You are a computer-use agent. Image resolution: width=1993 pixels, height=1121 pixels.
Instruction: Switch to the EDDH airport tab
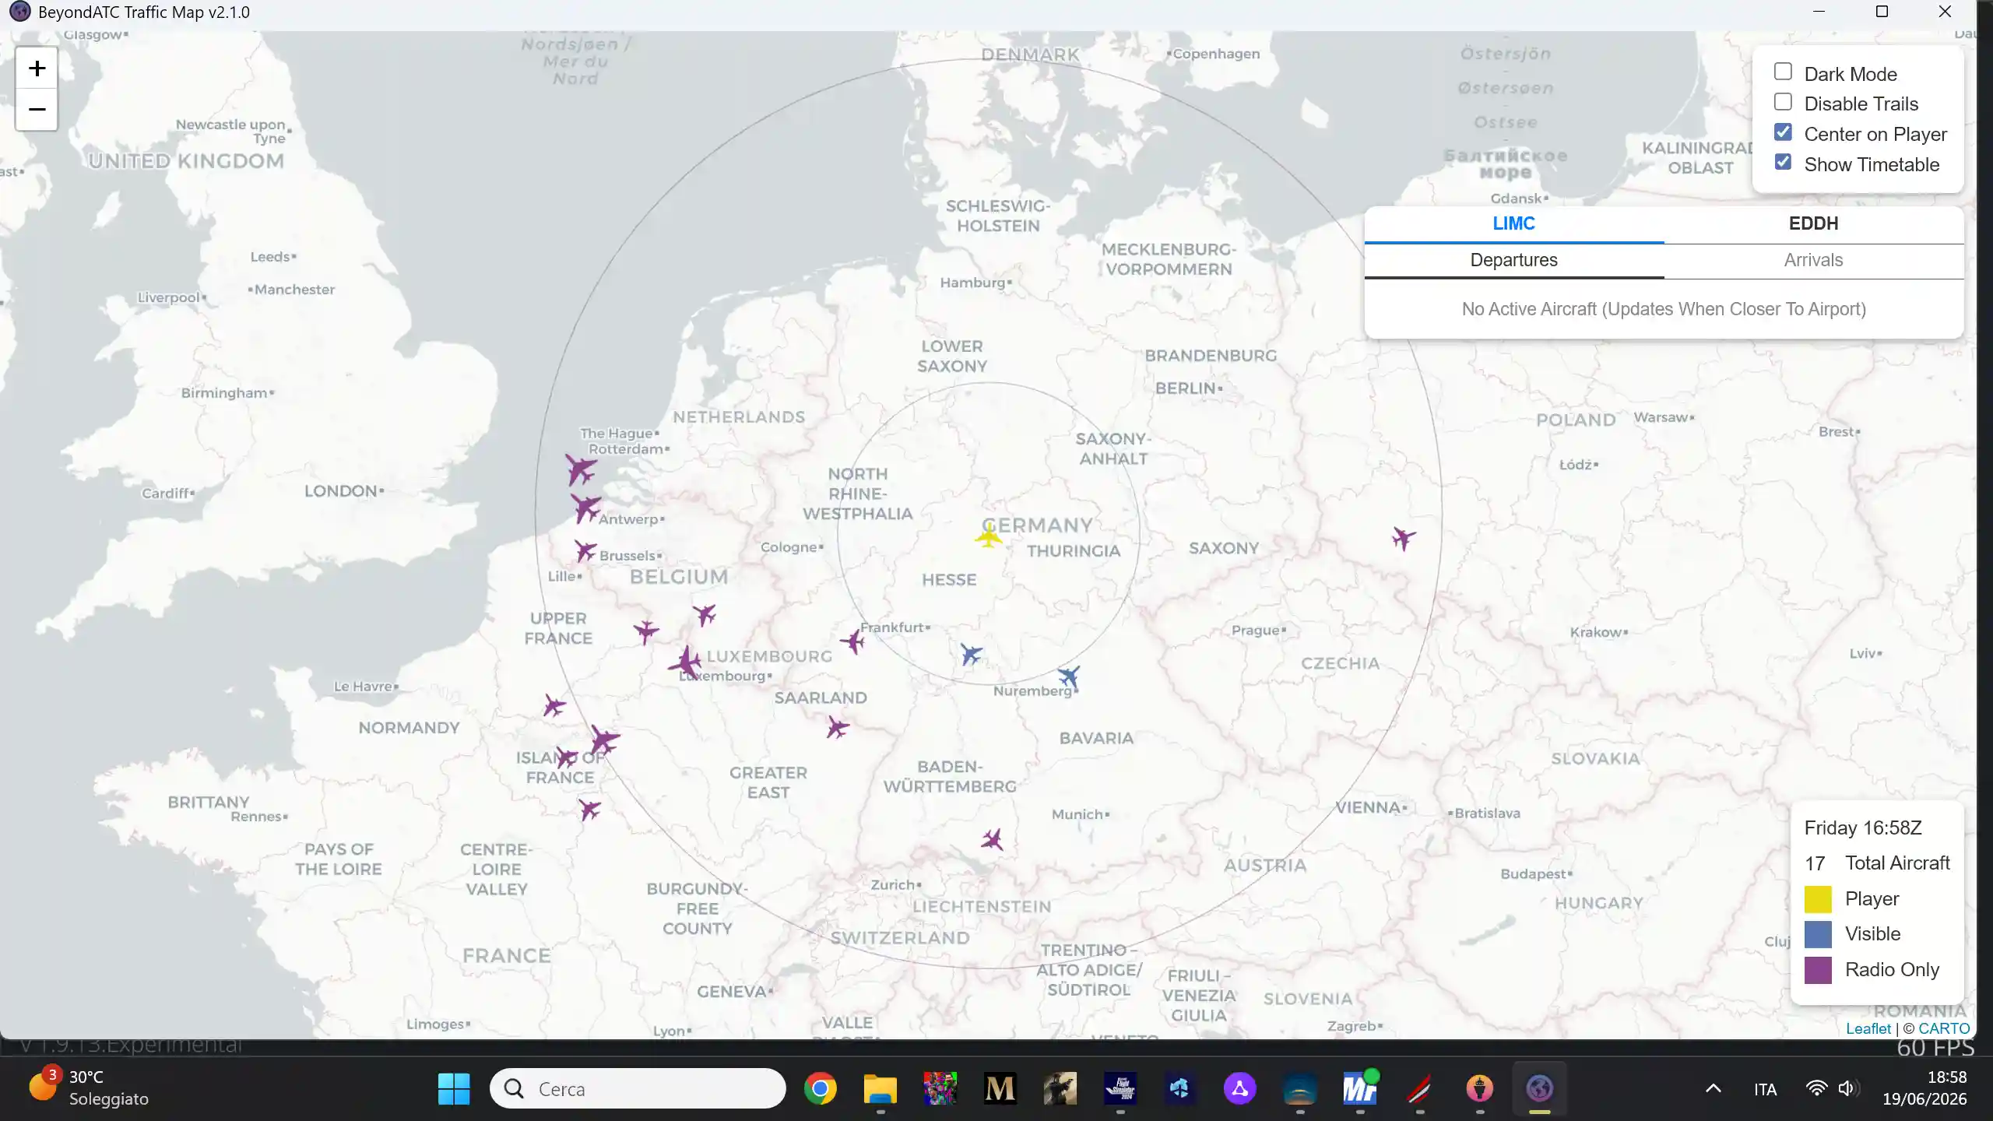(1813, 224)
